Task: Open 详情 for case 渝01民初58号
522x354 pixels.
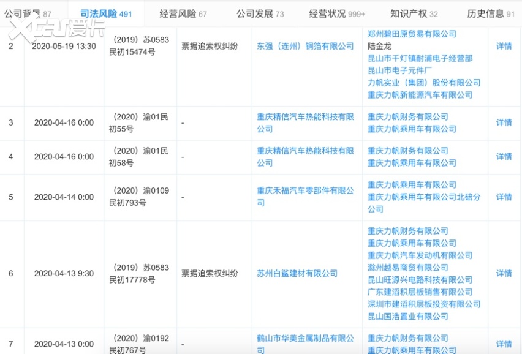Action: 504,157
